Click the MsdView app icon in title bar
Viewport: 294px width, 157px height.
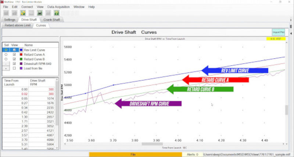click(2, 2)
